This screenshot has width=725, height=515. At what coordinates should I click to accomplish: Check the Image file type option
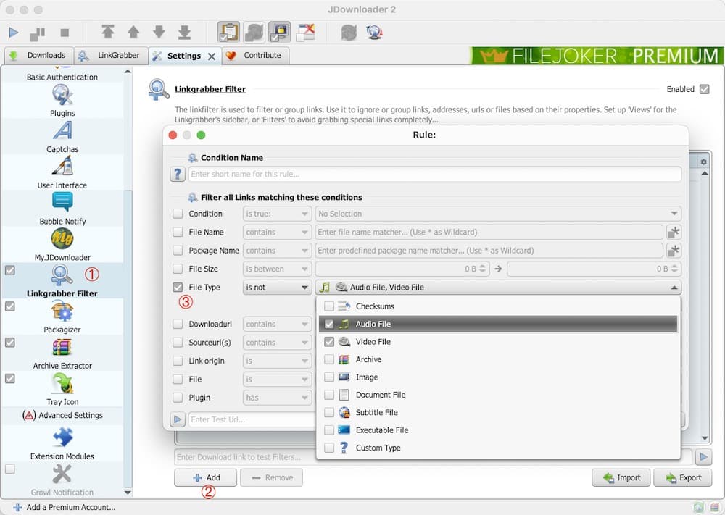(x=329, y=377)
